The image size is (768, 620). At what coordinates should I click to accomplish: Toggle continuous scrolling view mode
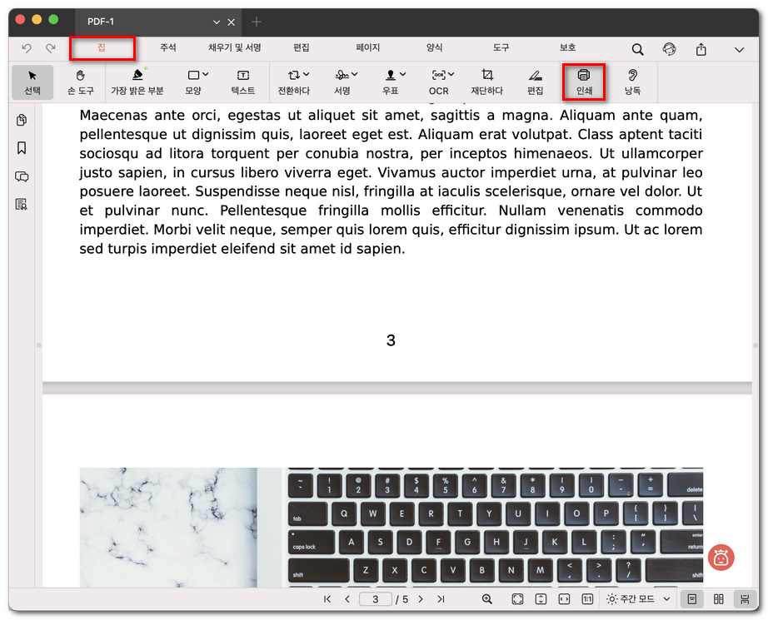pyautogui.click(x=745, y=599)
